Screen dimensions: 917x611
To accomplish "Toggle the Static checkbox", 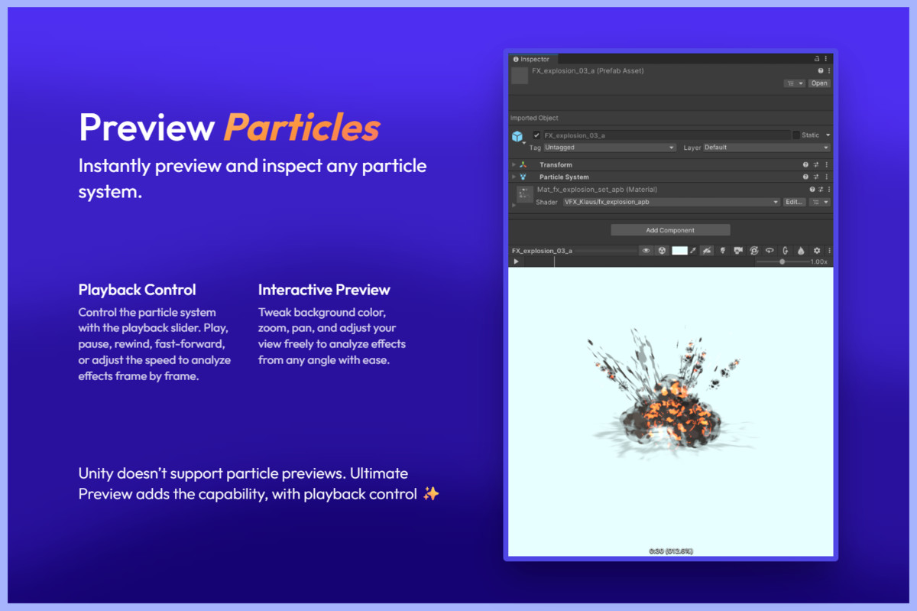I will click(x=796, y=135).
